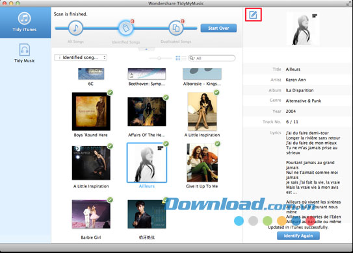The image size is (353, 253).
Task: Click the Duplicated Songs step label
Action: (176, 42)
